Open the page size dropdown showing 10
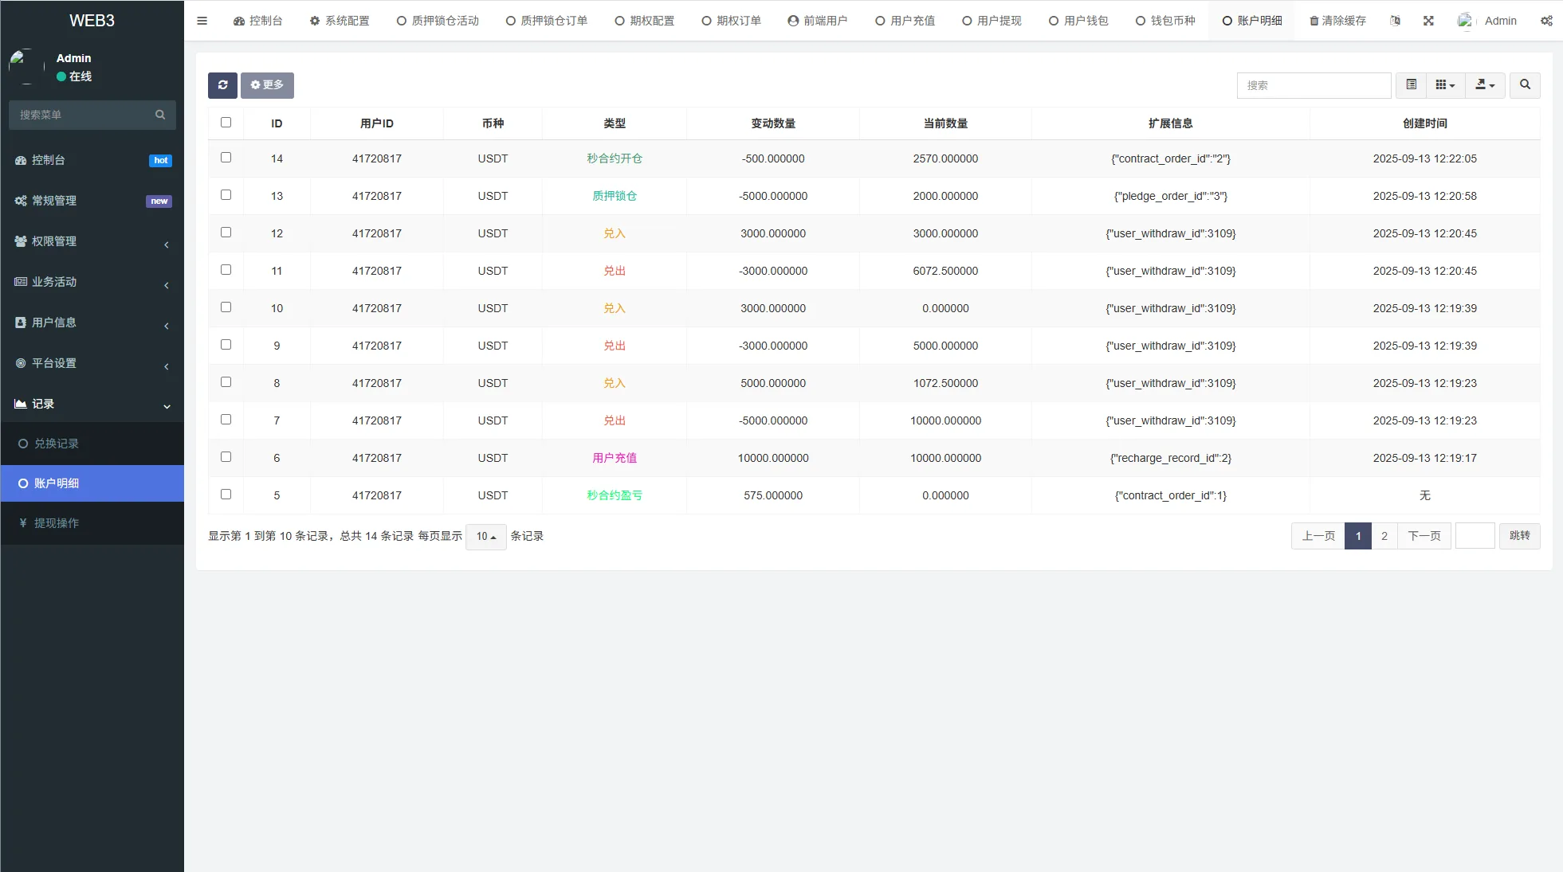1563x872 pixels. coord(485,537)
